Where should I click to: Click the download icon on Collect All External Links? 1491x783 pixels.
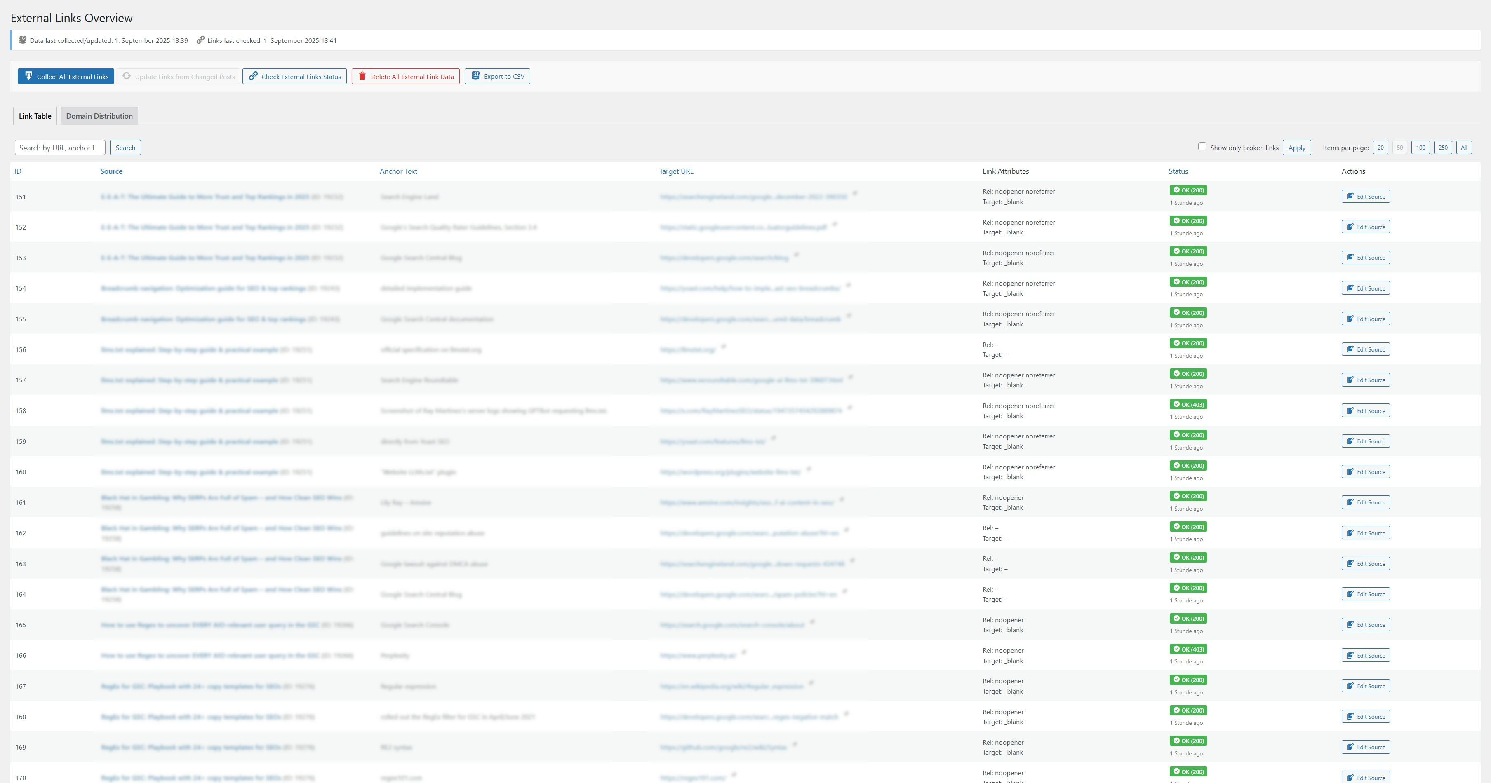[x=28, y=76]
